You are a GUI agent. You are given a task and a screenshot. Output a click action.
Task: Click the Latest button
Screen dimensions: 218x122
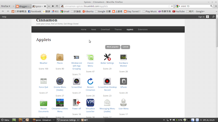[x=125, y=47]
